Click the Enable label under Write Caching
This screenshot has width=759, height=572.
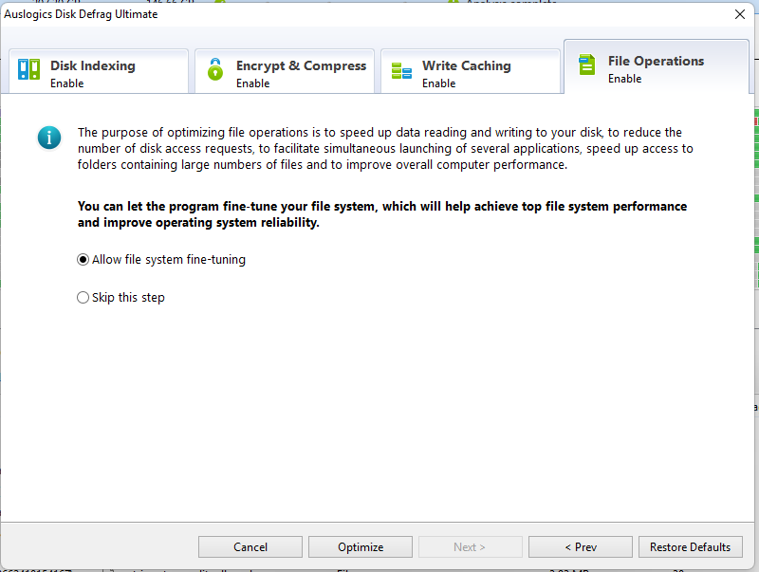coord(439,83)
